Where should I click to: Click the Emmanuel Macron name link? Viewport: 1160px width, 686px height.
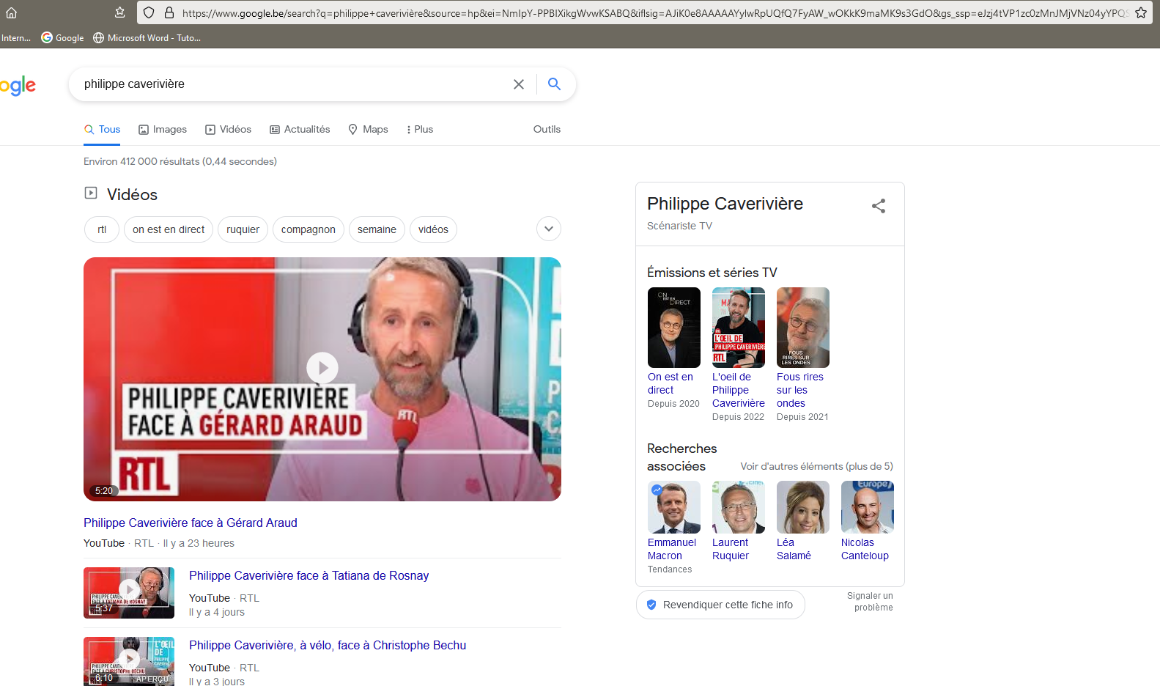pos(672,549)
